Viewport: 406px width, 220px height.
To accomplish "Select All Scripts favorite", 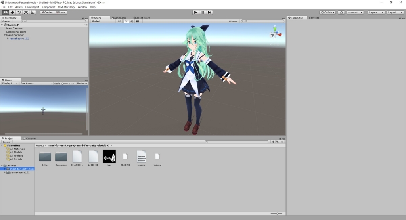I will click(16, 159).
